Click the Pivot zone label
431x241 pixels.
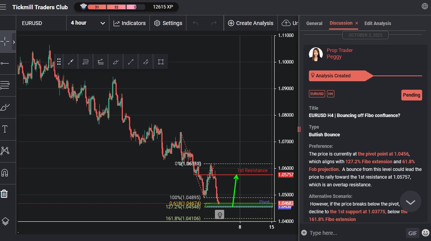[x=264, y=202]
